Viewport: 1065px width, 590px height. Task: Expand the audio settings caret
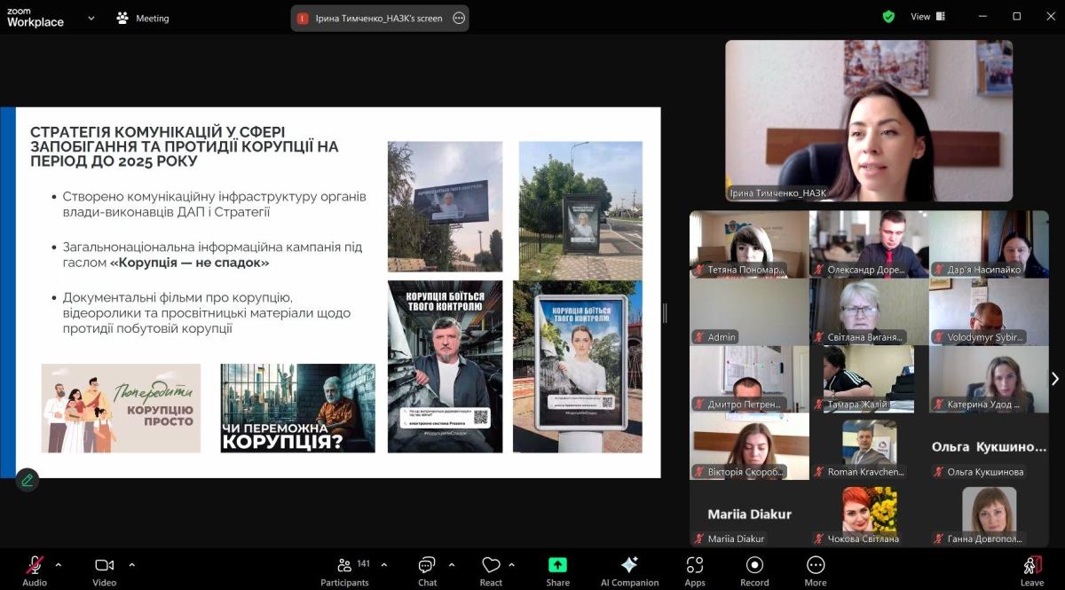(x=59, y=564)
